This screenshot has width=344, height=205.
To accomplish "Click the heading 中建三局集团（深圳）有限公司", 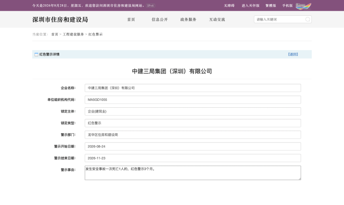I will 172,71.
